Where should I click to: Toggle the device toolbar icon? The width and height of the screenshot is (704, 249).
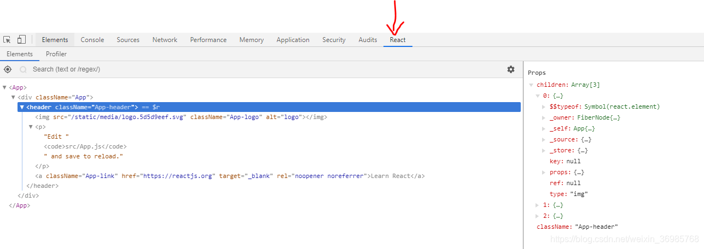(x=21, y=39)
